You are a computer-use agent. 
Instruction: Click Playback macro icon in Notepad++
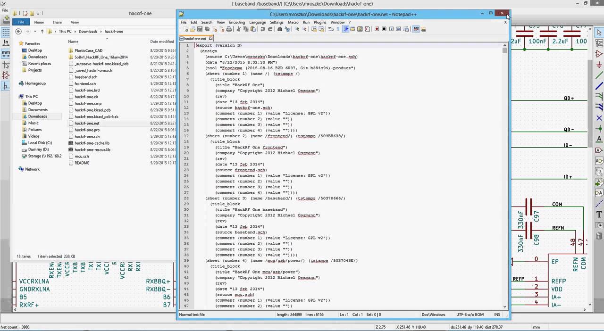click(x=391, y=29)
